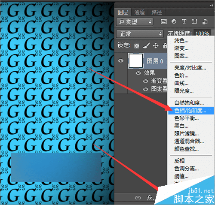
Task: Toggle visibility of 渐变叠加 effect
Action: click(145, 81)
